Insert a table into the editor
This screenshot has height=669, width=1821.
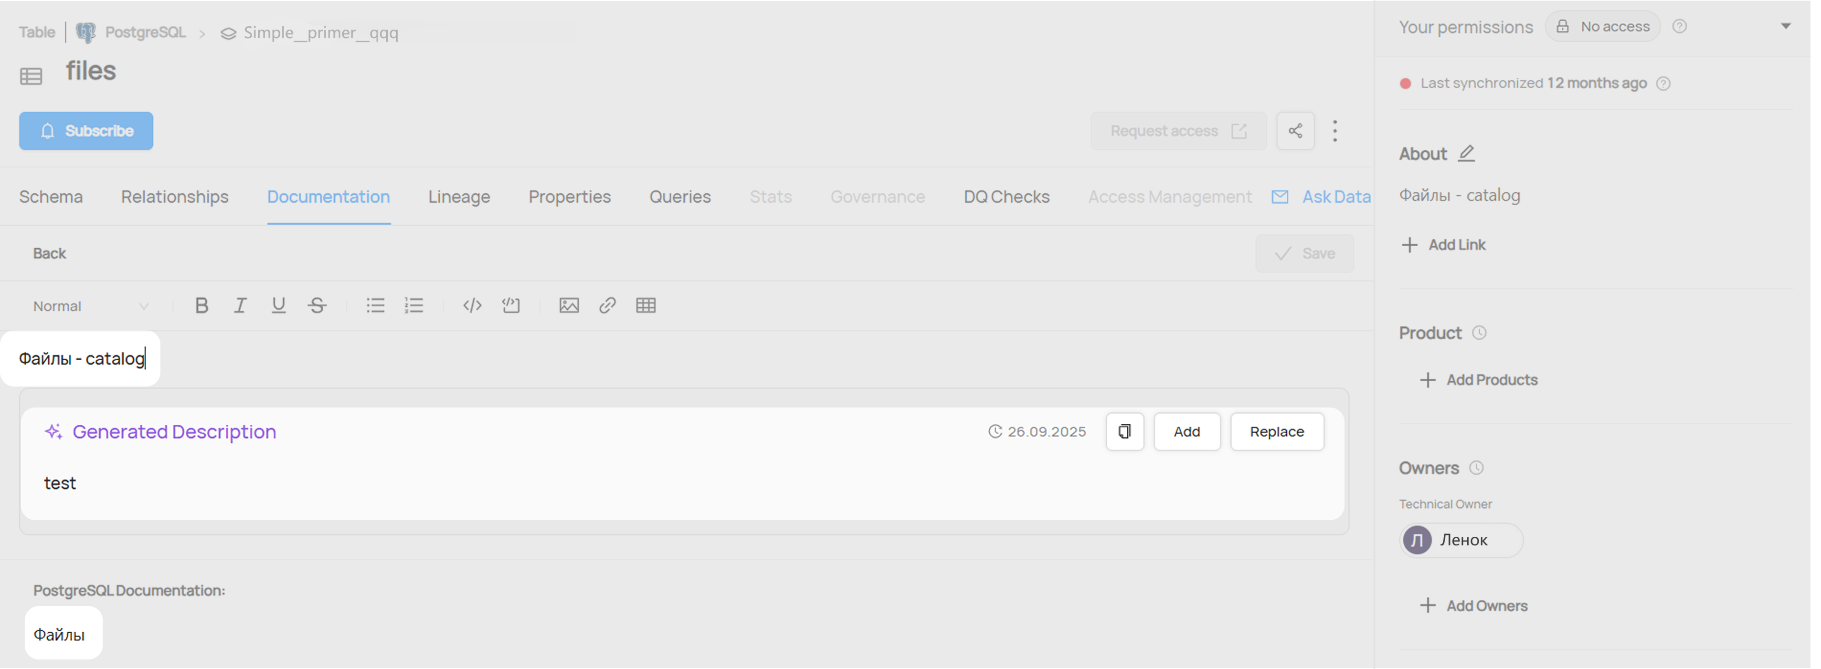[x=646, y=306]
